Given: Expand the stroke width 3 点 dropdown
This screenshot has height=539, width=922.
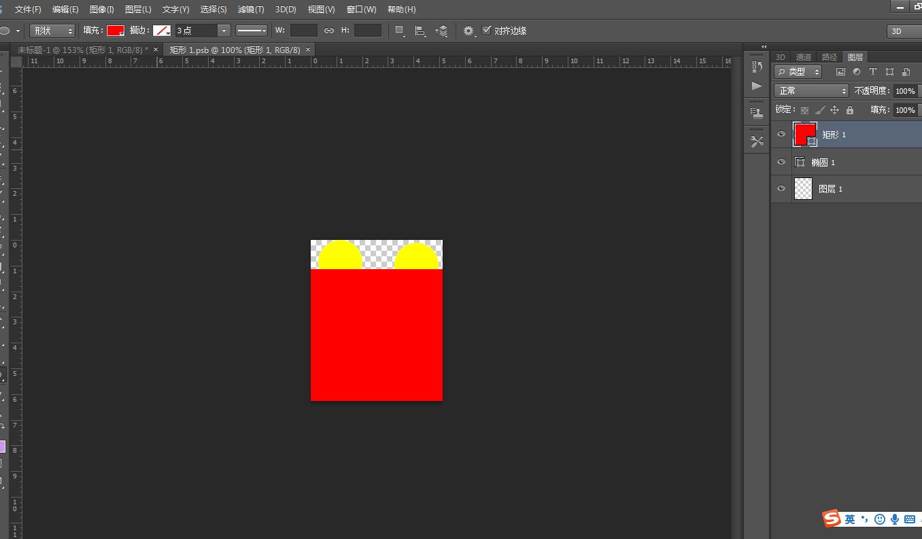Looking at the screenshot, I should pyautogui.click(x=223, y=31).
